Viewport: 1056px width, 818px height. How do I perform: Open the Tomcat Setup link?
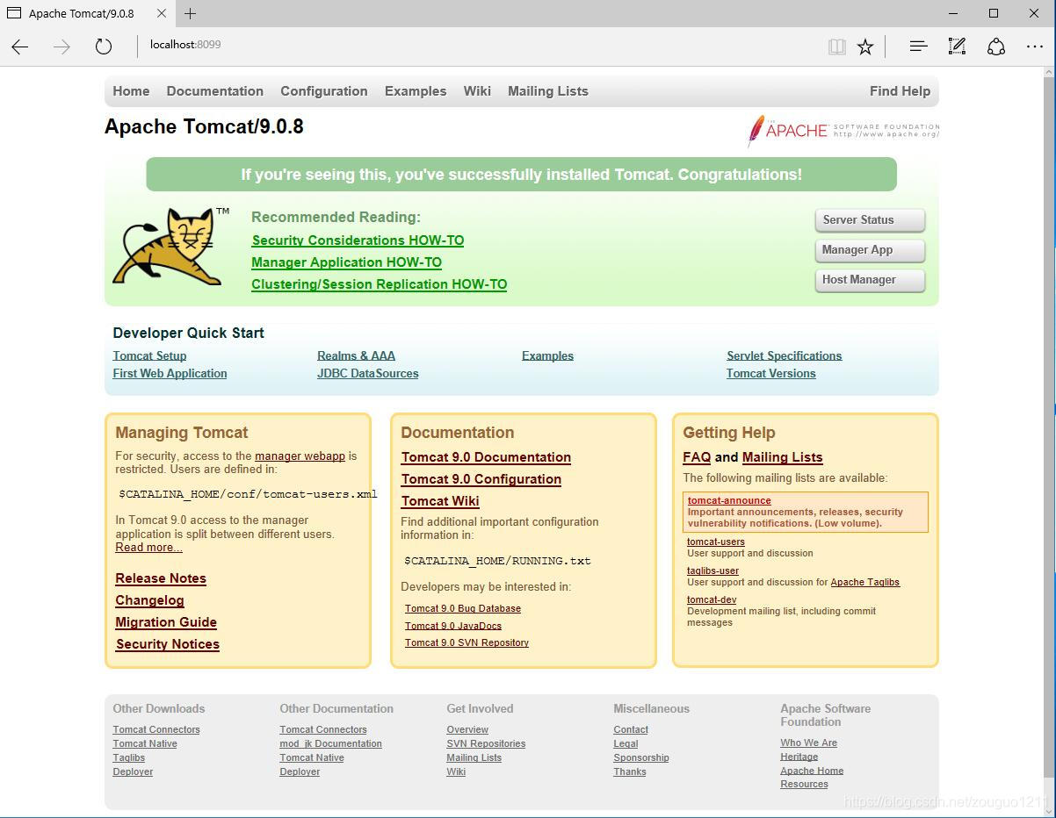[x=149, y=355]
